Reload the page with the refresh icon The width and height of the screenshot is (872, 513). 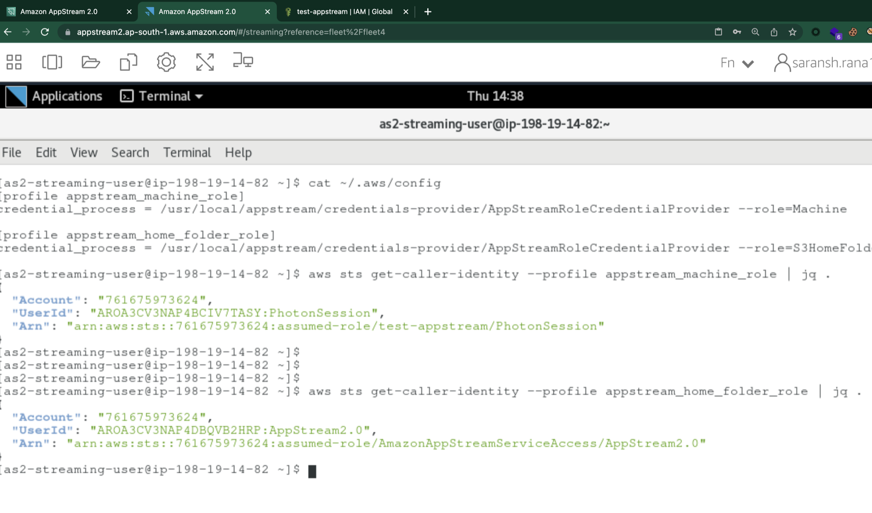click(45, 32)
